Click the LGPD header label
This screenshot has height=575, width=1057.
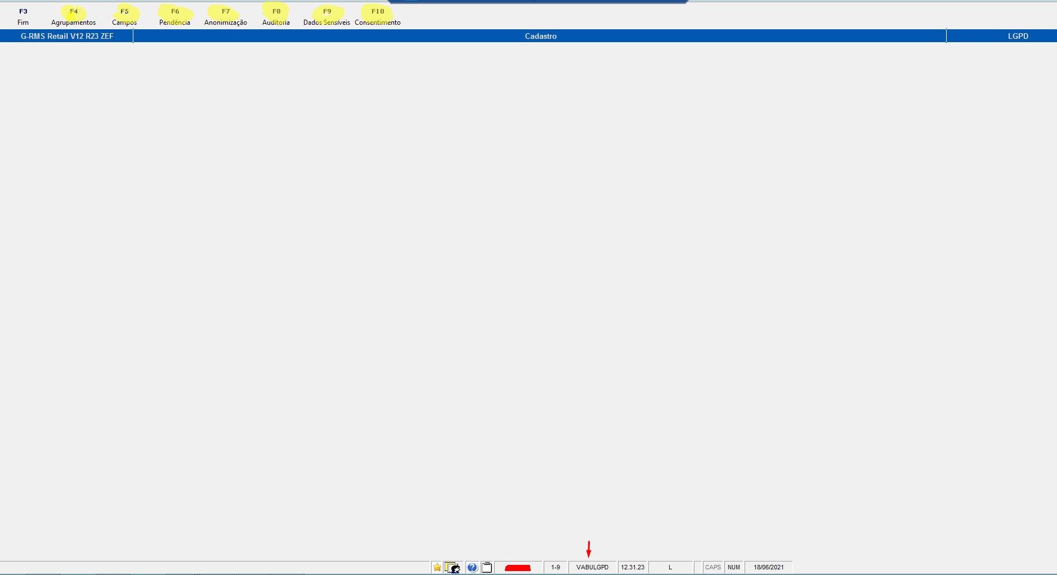(x=1018, y=36)
